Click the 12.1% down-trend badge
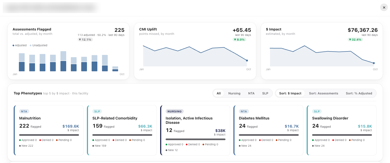 tap(85, 39)
